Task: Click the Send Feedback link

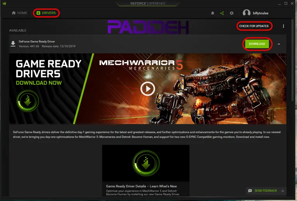Action: [266, 191]
